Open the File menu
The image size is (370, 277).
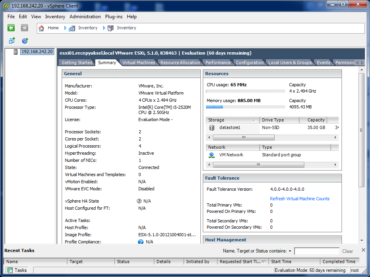click(x=11, y=17)
